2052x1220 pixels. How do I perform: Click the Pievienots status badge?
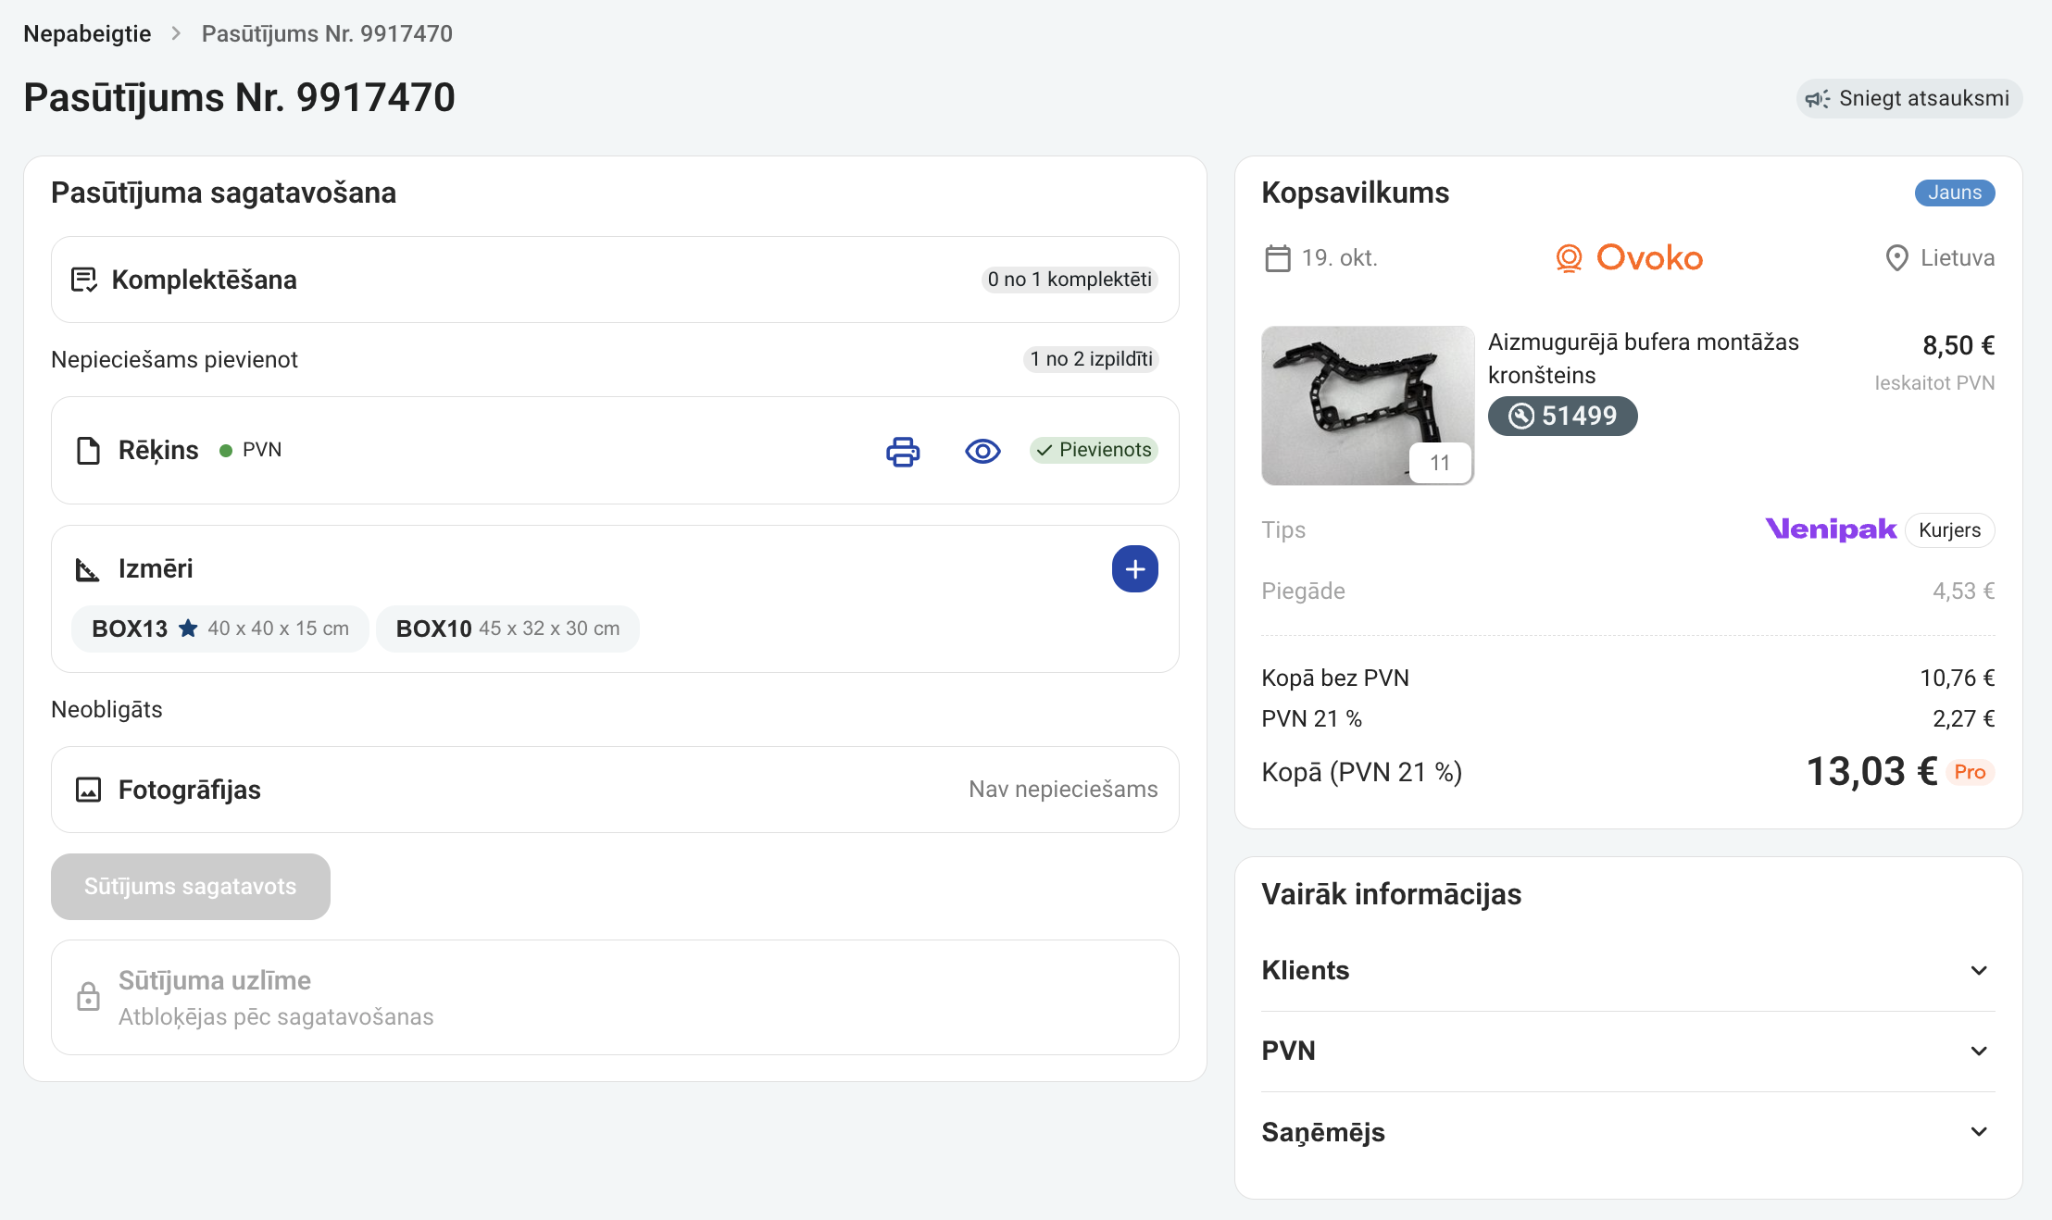(1094, 451)
